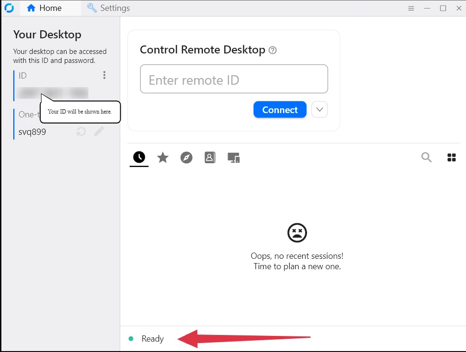This screenshot has height=352, width=466.
Task: Open search with the magnifier icon
Action: click(426, 158)
